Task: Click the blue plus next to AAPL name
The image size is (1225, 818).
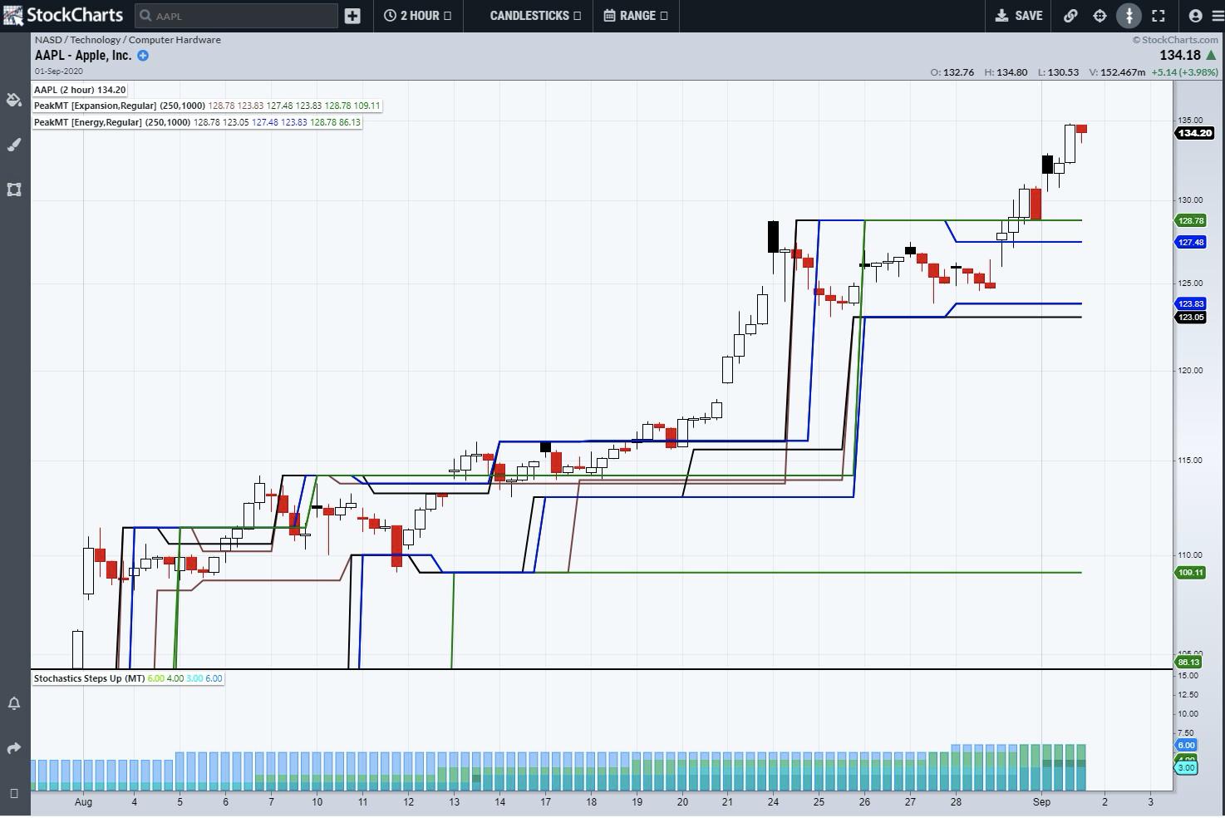Action: [x=143, y=56]
